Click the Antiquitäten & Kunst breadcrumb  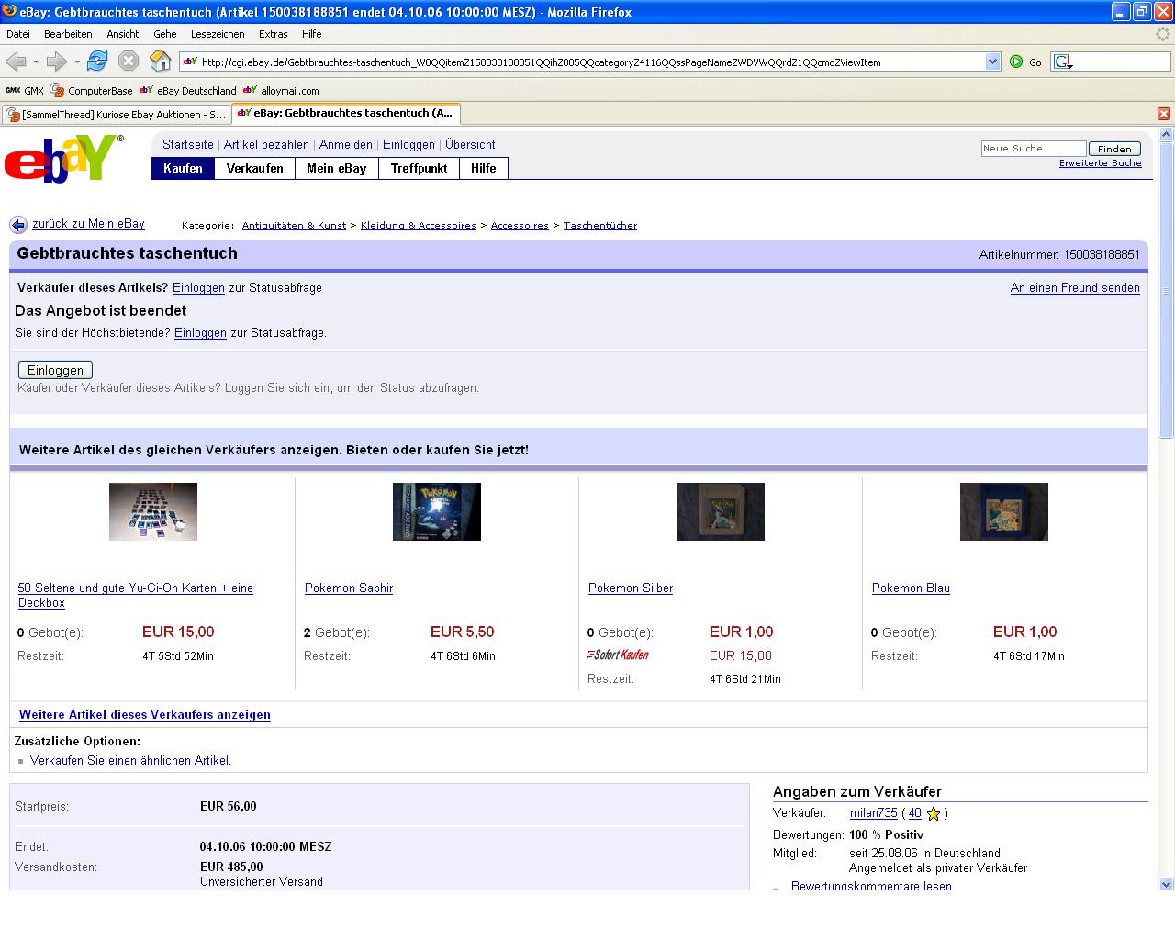click(x=294, y=226)
